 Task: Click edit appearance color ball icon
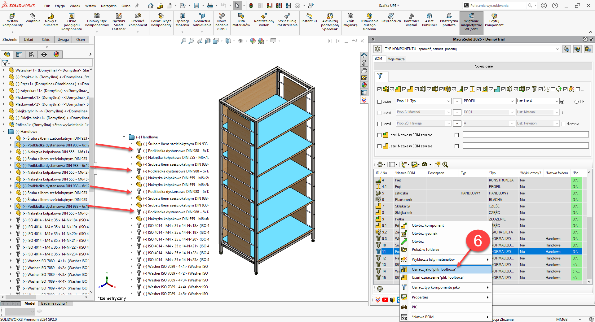[x=253, y=41]
